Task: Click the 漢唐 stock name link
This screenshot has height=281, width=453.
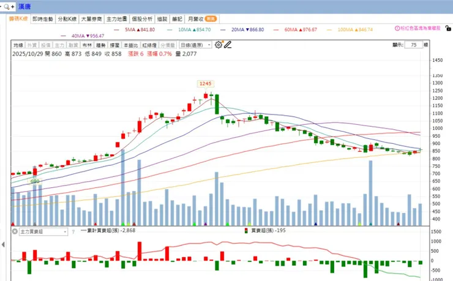Action: pos(24,6)
